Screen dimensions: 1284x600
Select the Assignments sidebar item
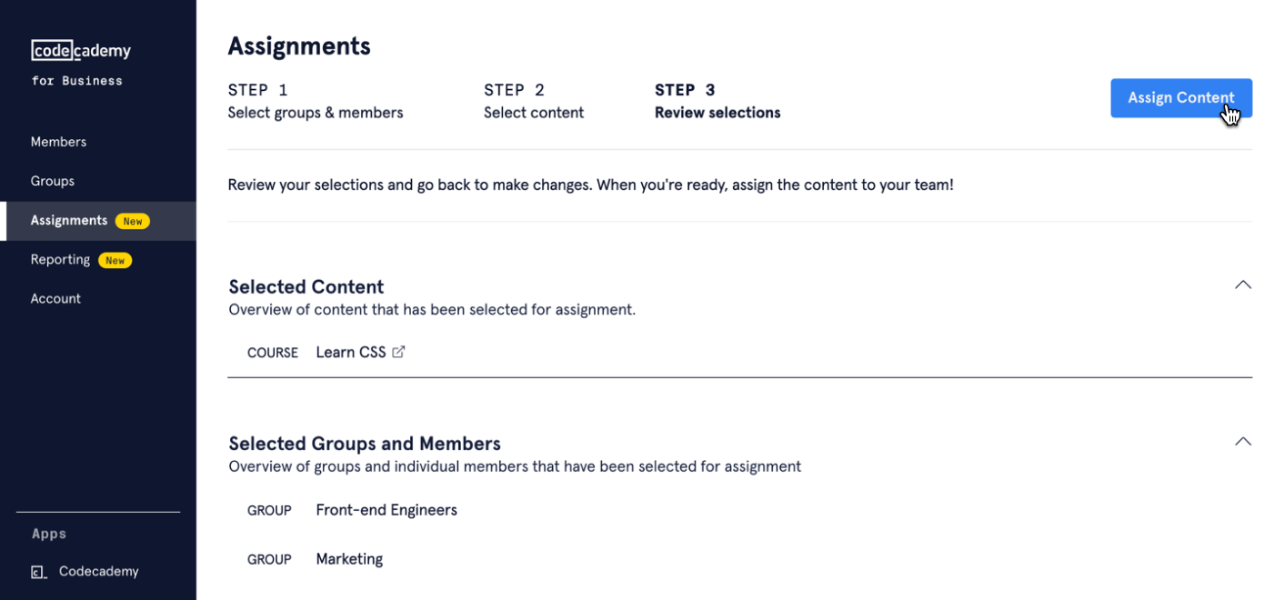[69, 221]
